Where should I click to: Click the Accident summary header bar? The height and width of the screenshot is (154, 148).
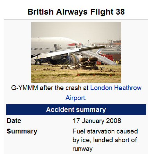pyautogui.click(x=76, y=110)
